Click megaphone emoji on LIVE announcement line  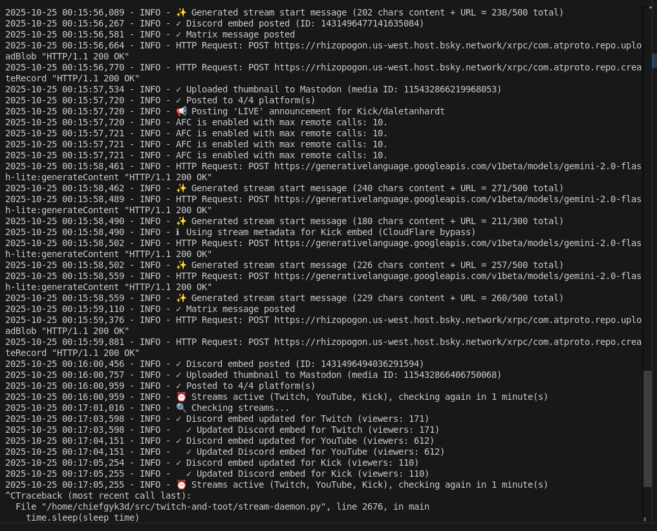pyautogui.click(x=181, y=111)
